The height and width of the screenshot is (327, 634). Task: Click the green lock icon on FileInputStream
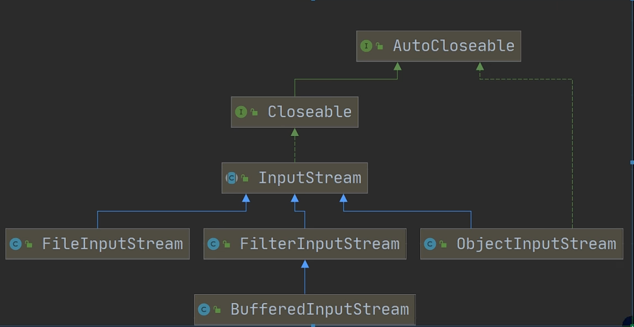coord(29,244)
